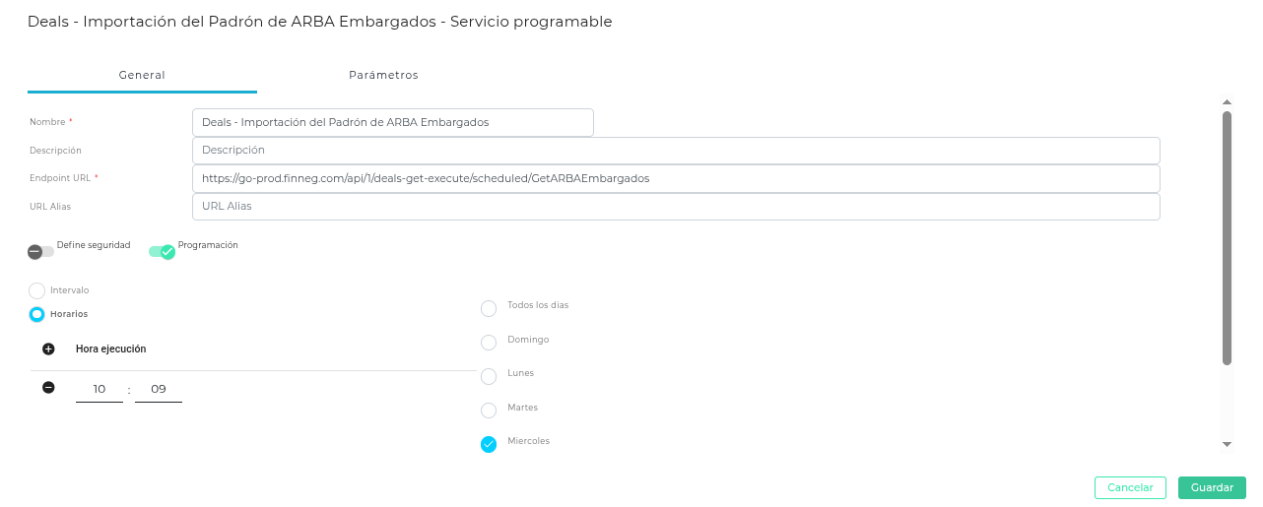Focus the Descripción input field
The image size is (1263, 507).
676,151
